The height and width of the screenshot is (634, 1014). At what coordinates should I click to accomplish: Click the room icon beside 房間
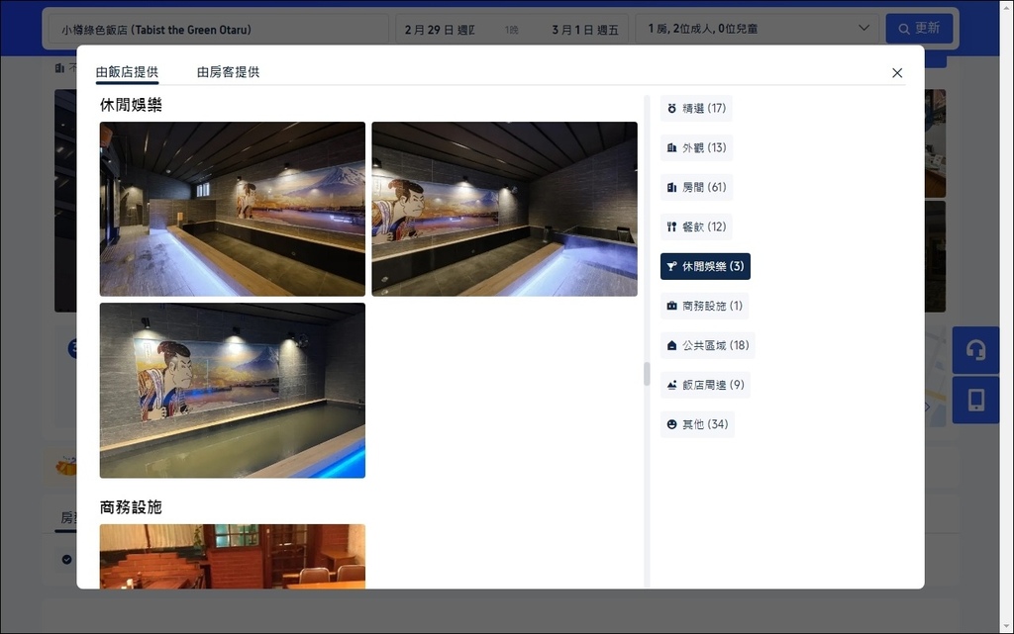pos(672,187)
